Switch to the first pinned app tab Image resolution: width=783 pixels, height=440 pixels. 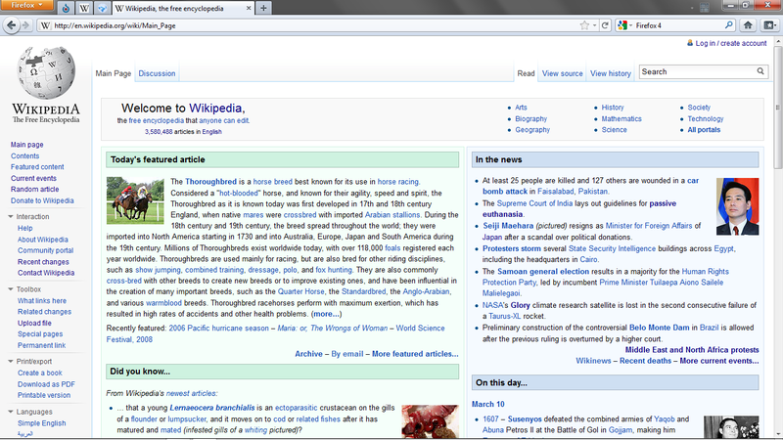[66, 9]
